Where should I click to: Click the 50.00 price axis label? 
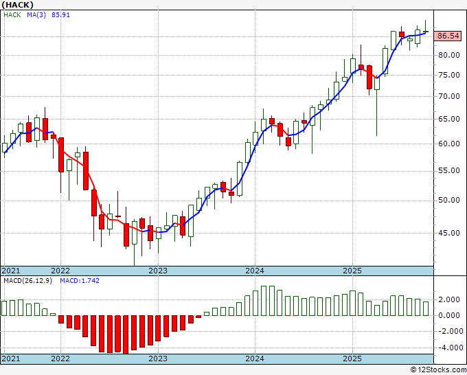[x=449, y=200]
